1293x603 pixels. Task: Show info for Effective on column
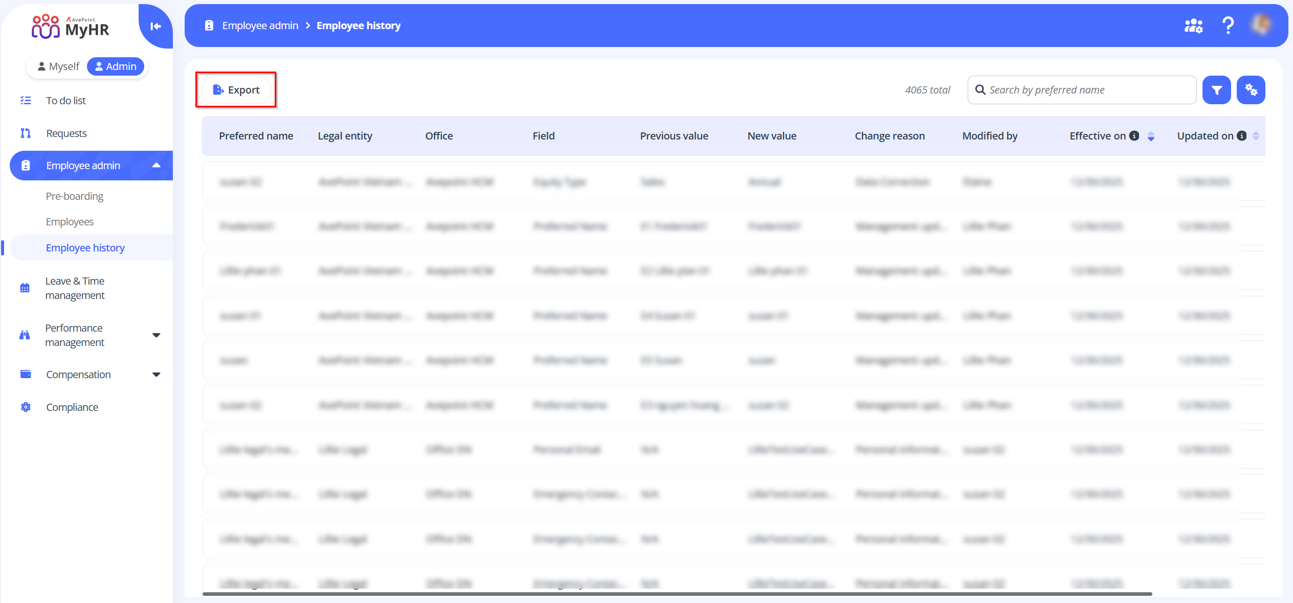click(x=1134, y=136)
